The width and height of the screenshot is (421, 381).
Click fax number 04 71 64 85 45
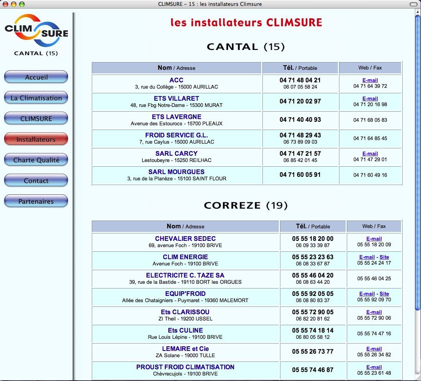tap(370, 139)
